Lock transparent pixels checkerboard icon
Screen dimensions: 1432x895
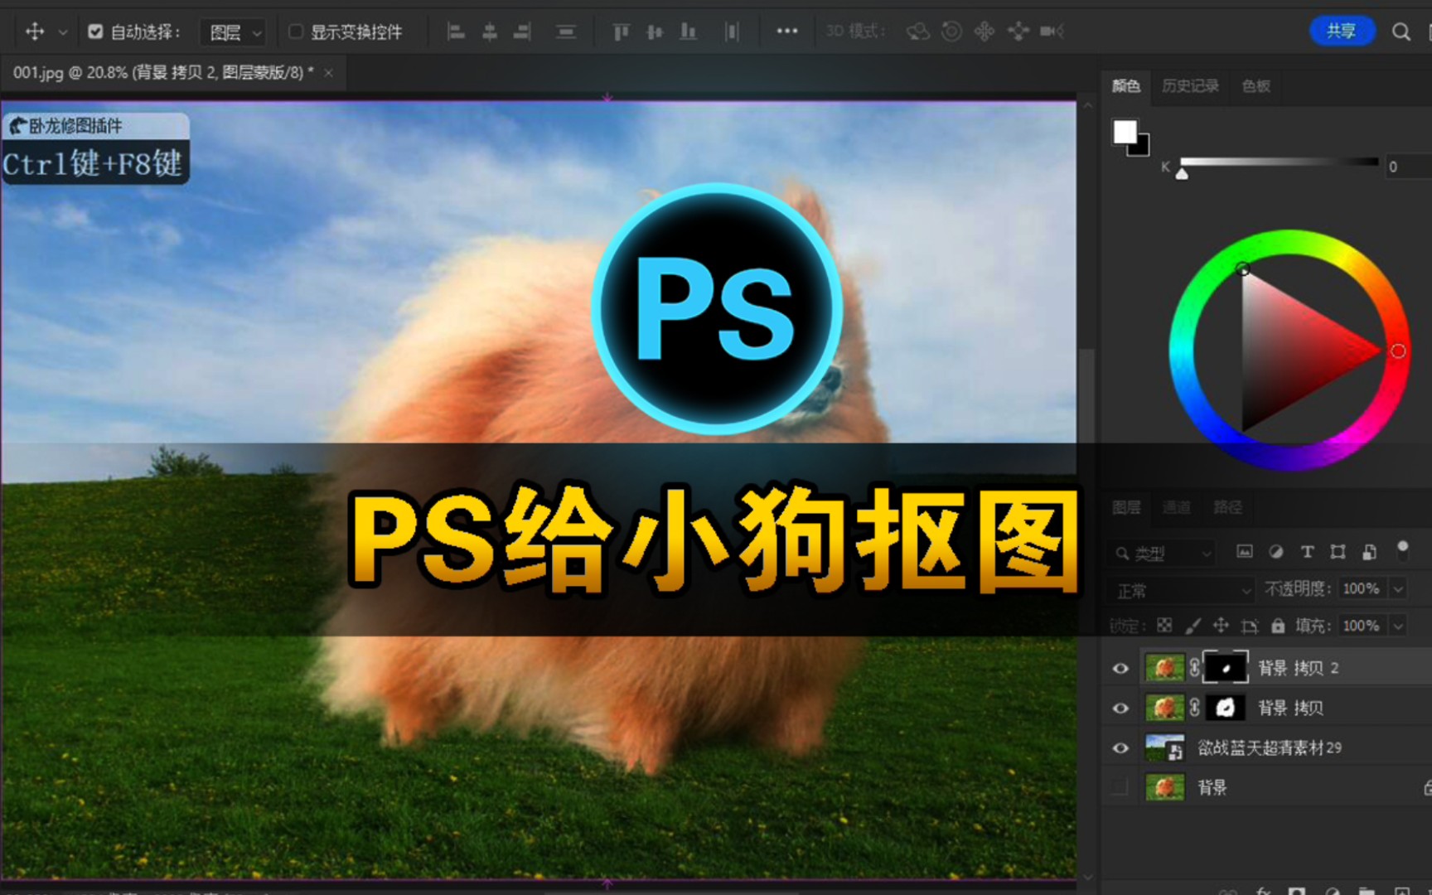click(1164, 626)
